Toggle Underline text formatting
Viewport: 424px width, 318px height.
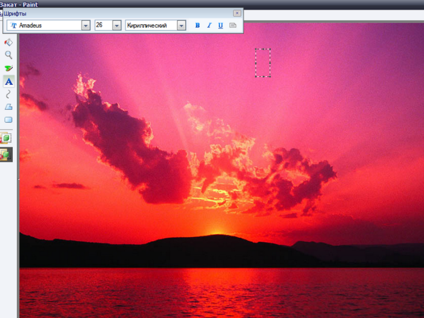[220, 25]
